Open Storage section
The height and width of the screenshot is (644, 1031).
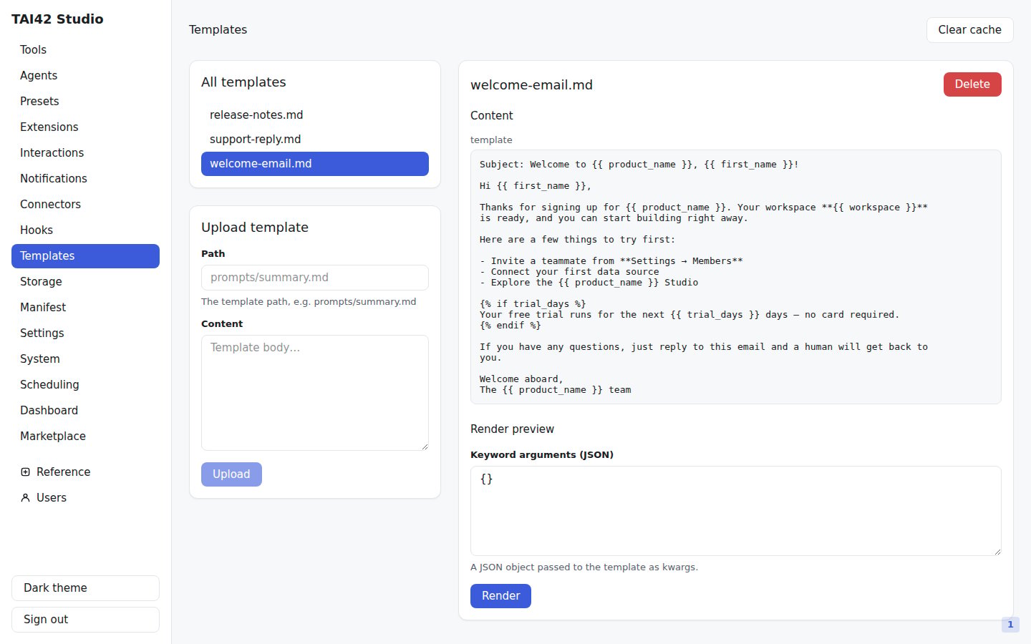[x=85, y=282]
